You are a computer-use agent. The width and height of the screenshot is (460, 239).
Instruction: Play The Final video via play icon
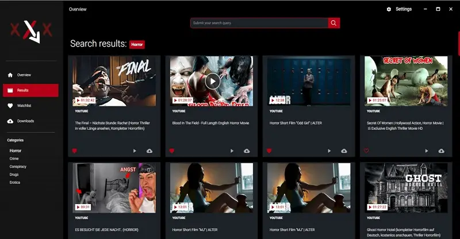pyautogui.click(x=135, y=151)
